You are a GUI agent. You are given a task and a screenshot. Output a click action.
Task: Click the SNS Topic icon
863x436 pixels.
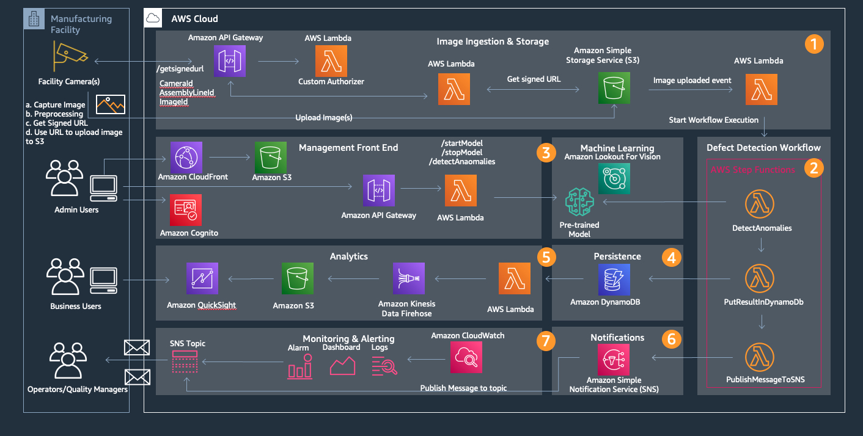coord(185,362)
